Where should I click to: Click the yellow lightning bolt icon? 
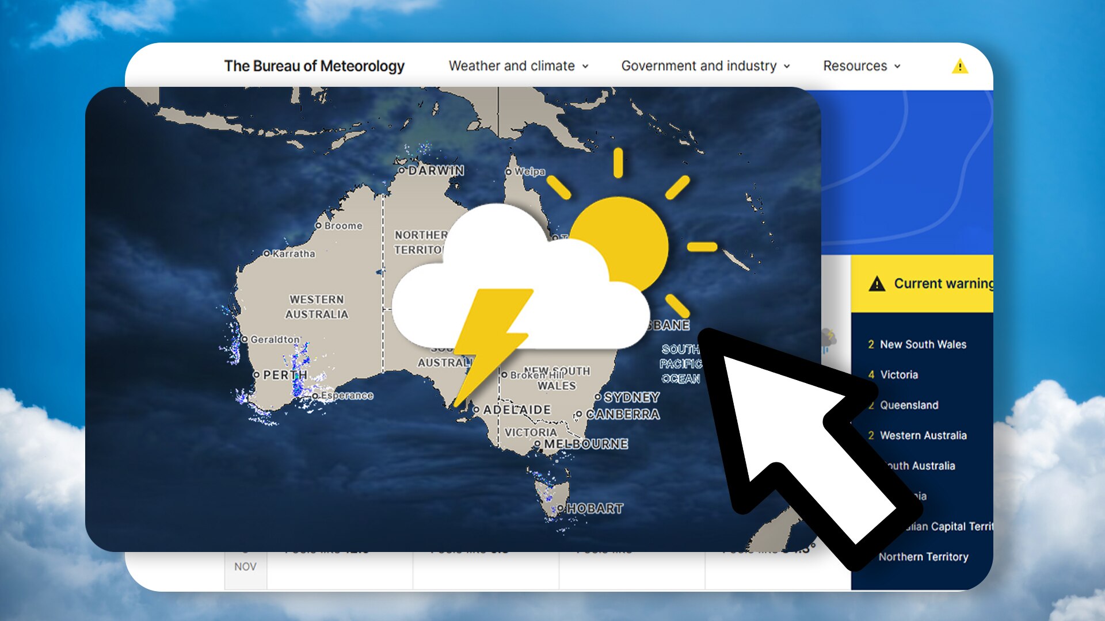(493, 345)
